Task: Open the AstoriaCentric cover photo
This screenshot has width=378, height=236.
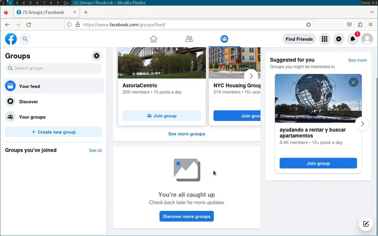Action: (162, 63)
